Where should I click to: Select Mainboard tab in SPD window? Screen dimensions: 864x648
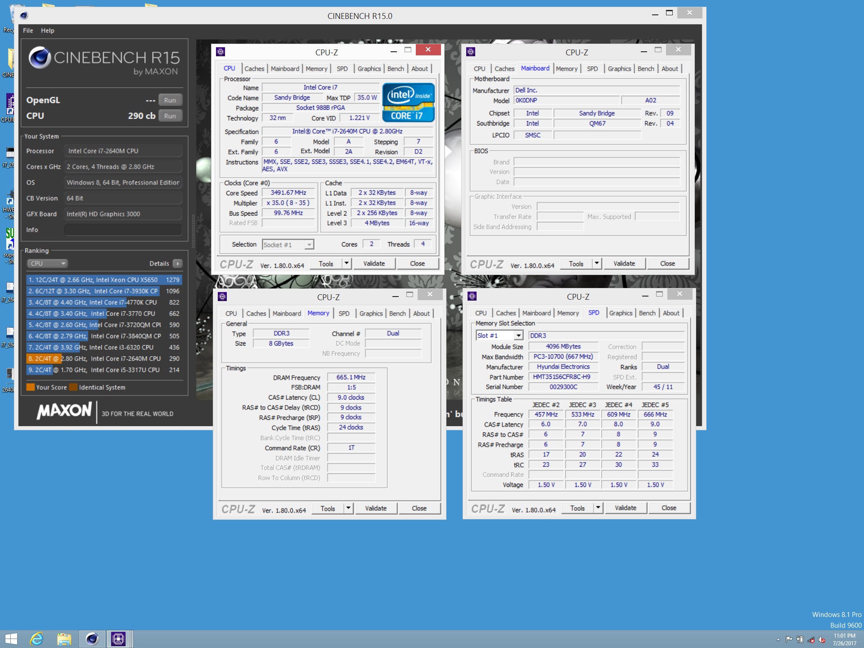pyautogui.click(x=536, y=313)
